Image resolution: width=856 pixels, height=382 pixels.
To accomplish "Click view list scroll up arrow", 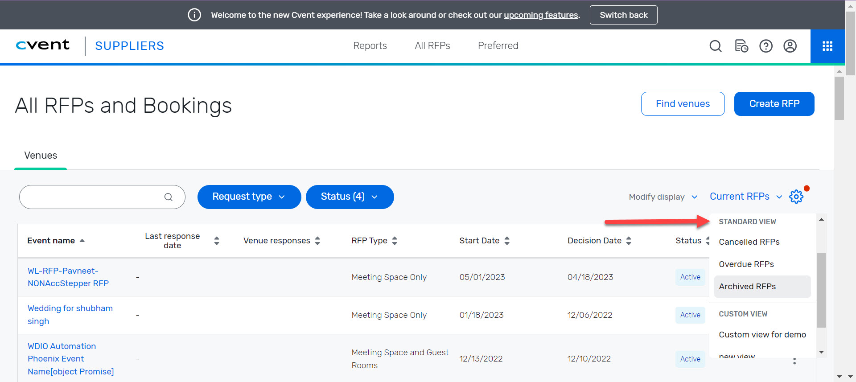I will coord(821,219).
